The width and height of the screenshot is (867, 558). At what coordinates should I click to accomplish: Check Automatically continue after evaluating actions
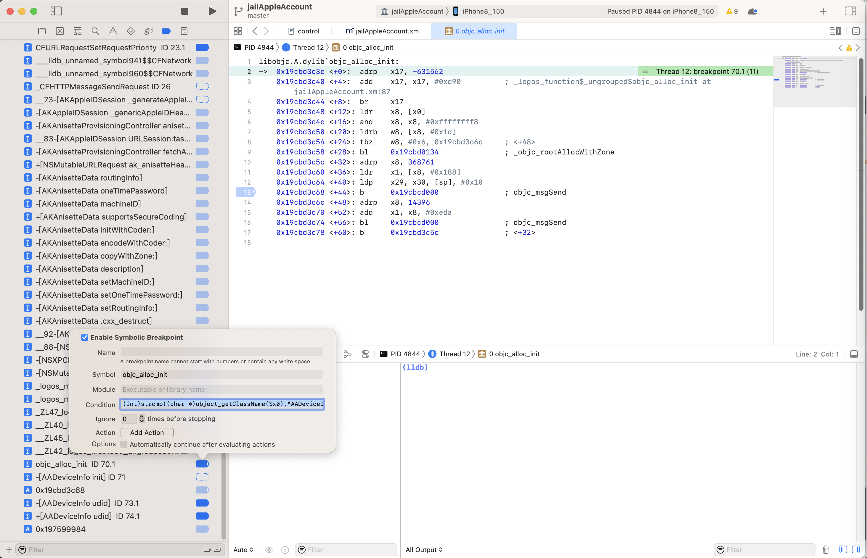point(124,444)
